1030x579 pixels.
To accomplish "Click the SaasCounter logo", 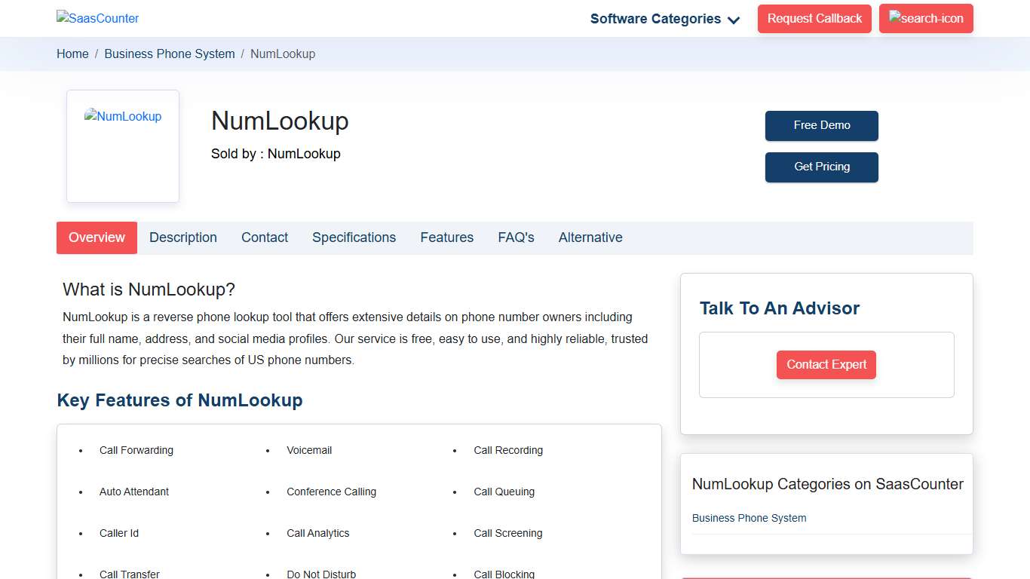I will pyautogui.click(x=97, y=18).
